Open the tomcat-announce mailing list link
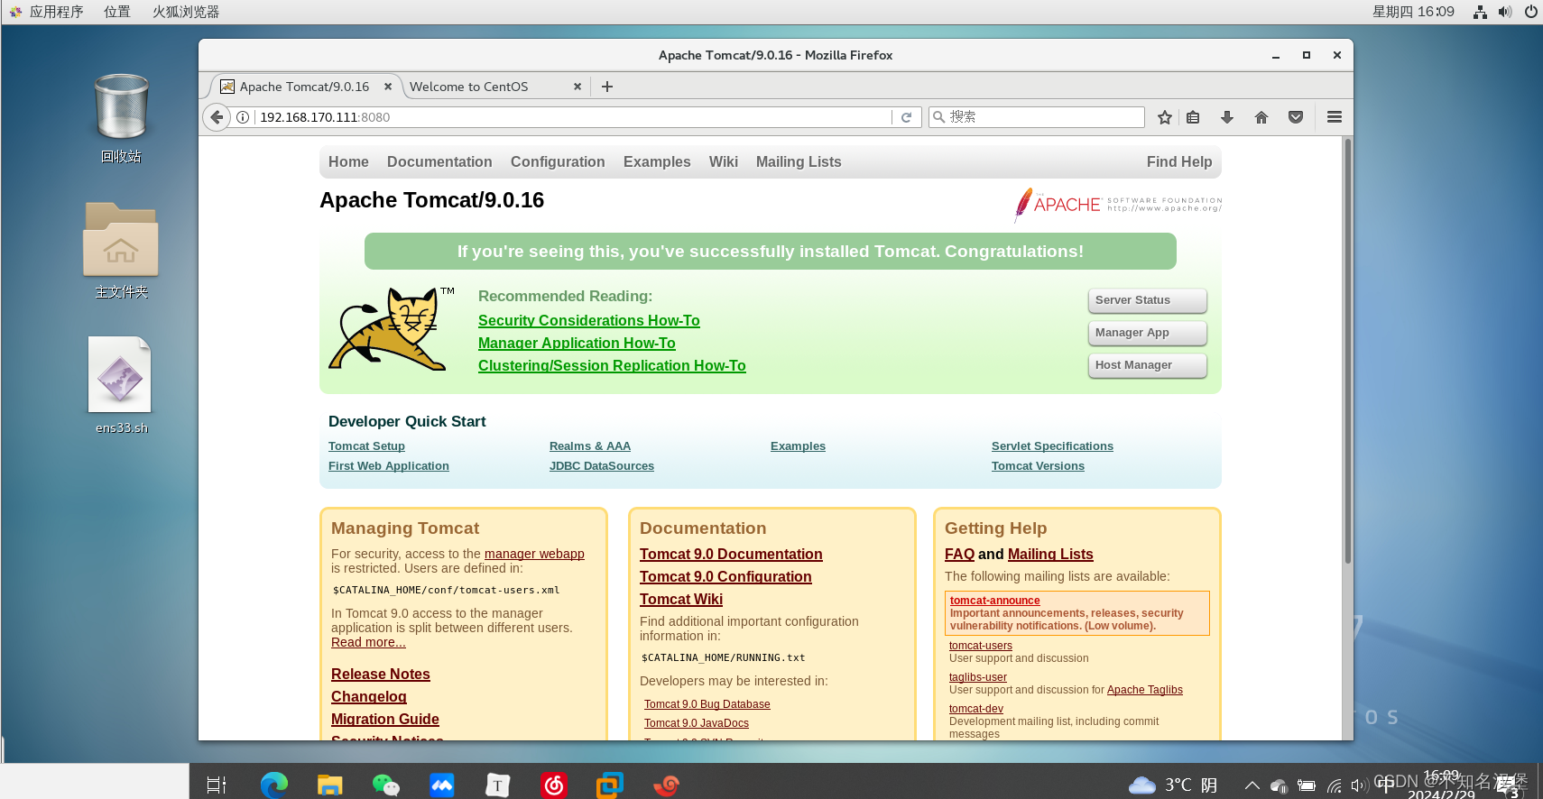Screen dimensions: 1543x799 [x=994, y=601]
